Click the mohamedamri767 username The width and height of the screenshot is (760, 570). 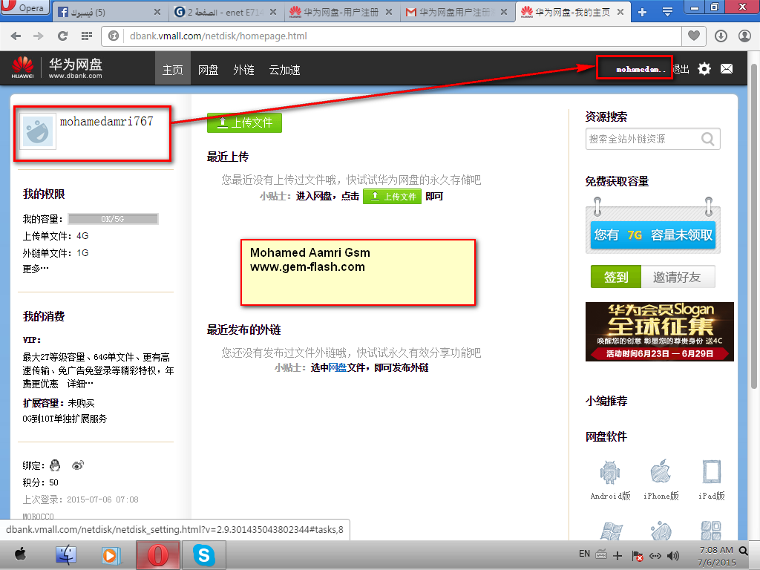click(107, 121)
